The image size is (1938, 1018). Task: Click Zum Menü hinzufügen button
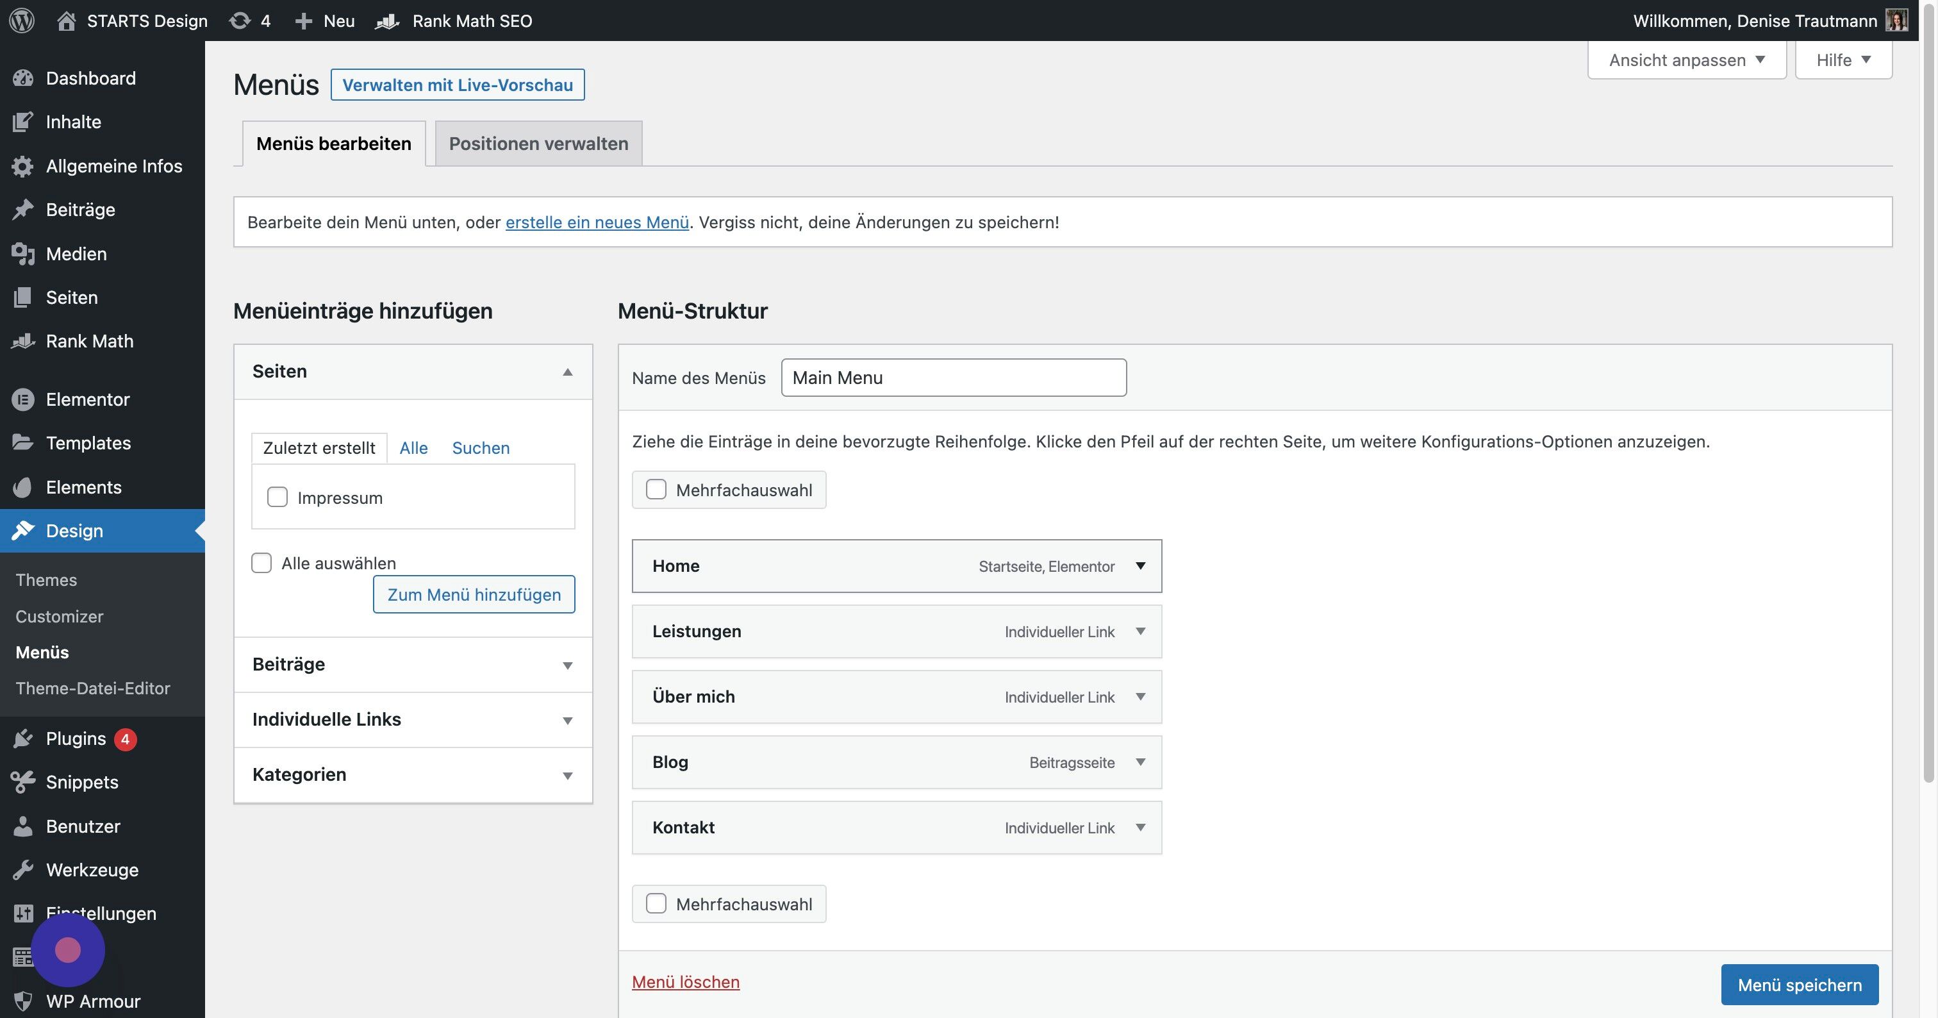coord(474,594)
